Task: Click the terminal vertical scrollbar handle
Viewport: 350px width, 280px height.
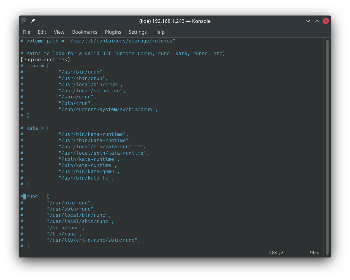Action: (327, 146)
